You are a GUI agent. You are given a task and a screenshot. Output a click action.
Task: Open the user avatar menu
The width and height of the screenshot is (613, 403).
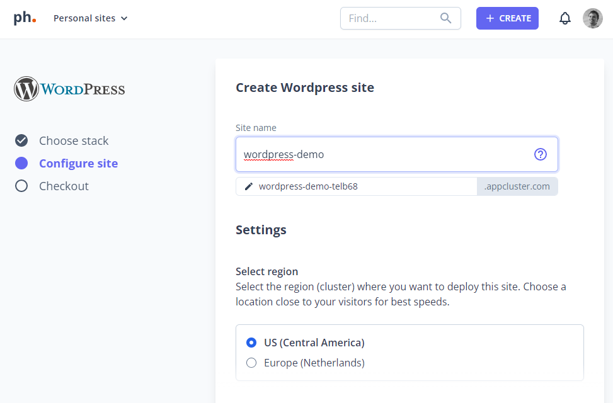pyautogui.click(x=593, y=18)
